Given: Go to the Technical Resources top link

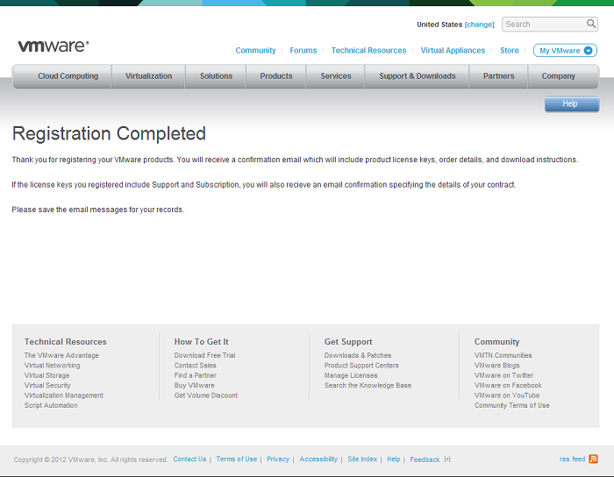Looking at the screenshot, I should pos(368,51).
